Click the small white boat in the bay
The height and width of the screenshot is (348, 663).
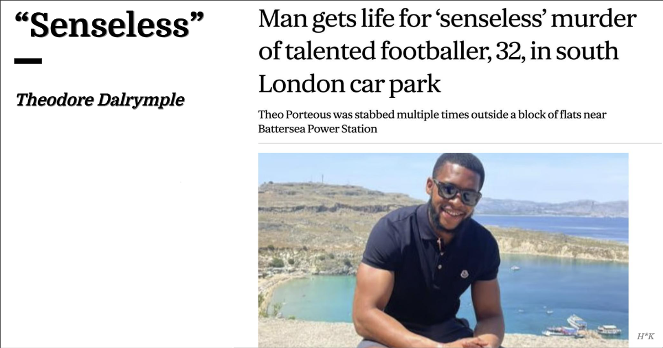click(x=515, y=268)
